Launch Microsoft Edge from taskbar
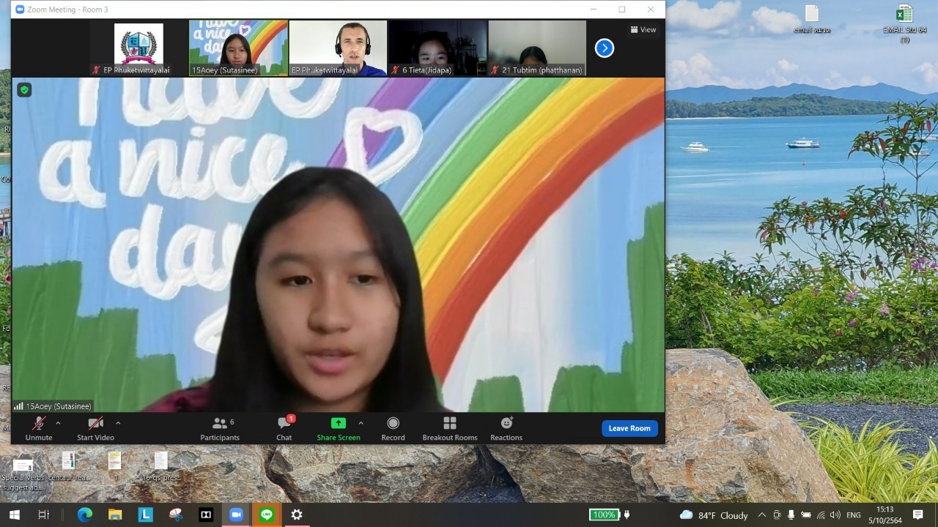Image resolution: width=938 pixels, height=527 pixels. tap(84, 515)
